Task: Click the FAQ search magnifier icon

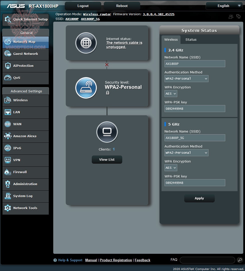Action: click(x=240, y=260)
